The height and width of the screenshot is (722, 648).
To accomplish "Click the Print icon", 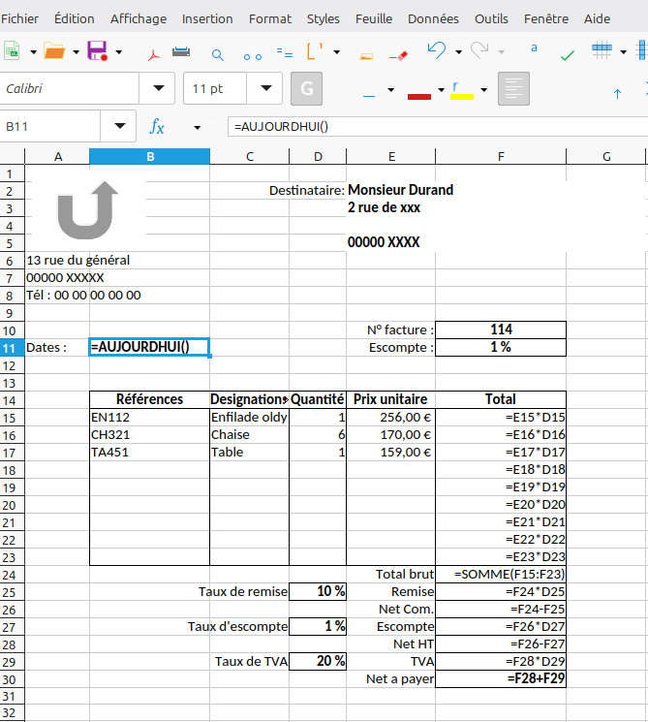I will tap(181, 51).
